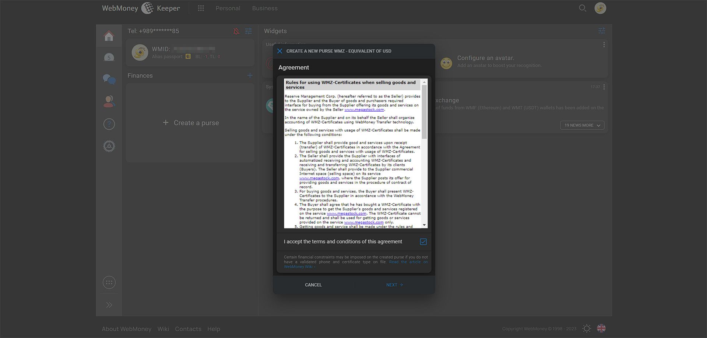Open the help question mark sidebar icon
This screenshot has height=338, width=707.
(109, 124)
